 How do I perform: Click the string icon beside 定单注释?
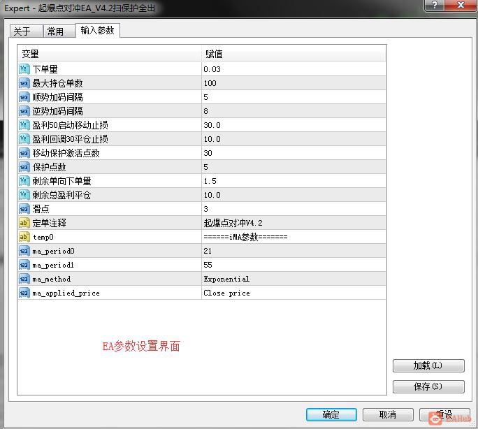[x=24, y=223]
